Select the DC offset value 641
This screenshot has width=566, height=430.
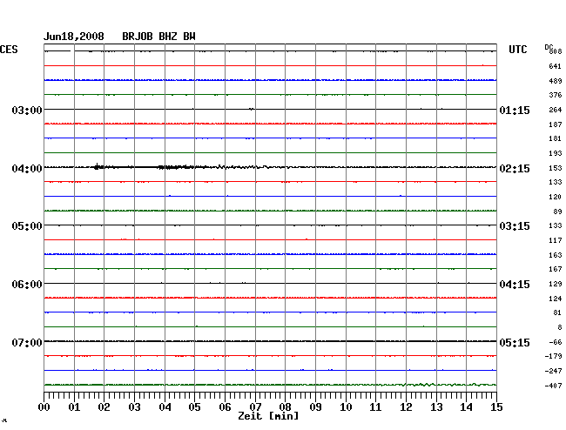(x=556, y=66)
